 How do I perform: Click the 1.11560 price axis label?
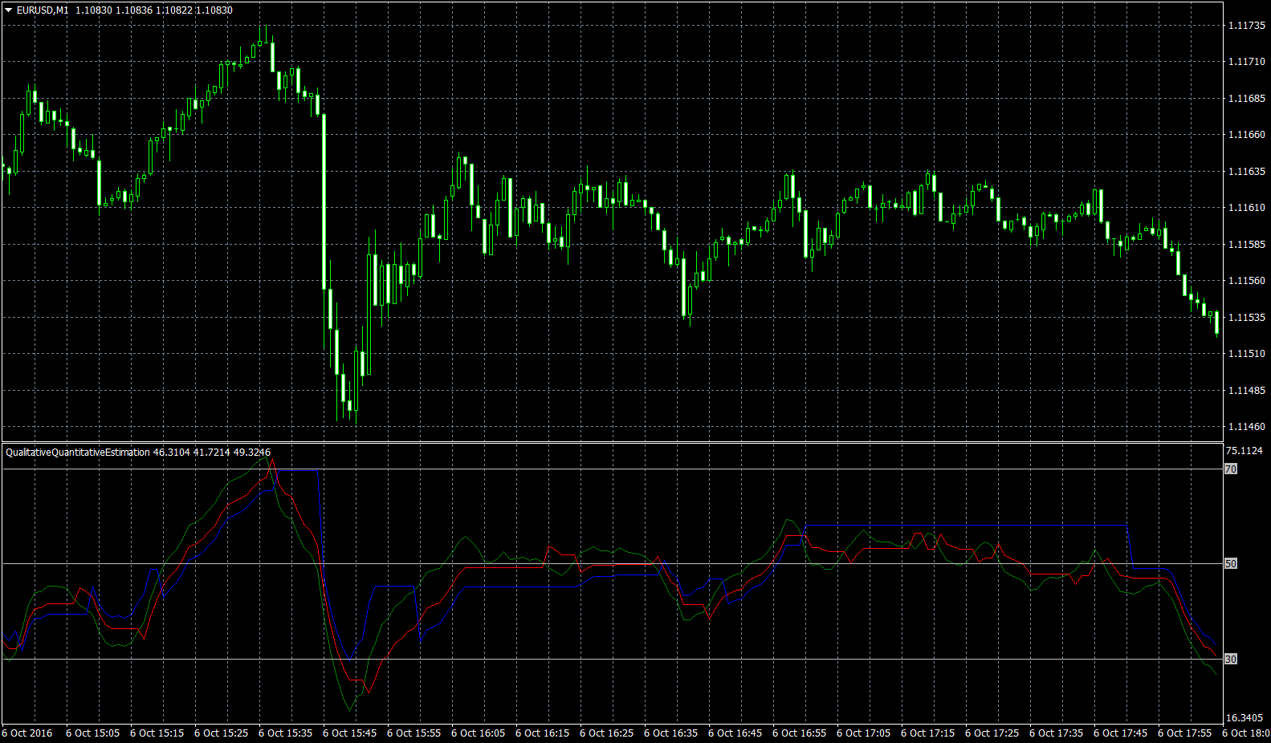tap(1246, 281)
